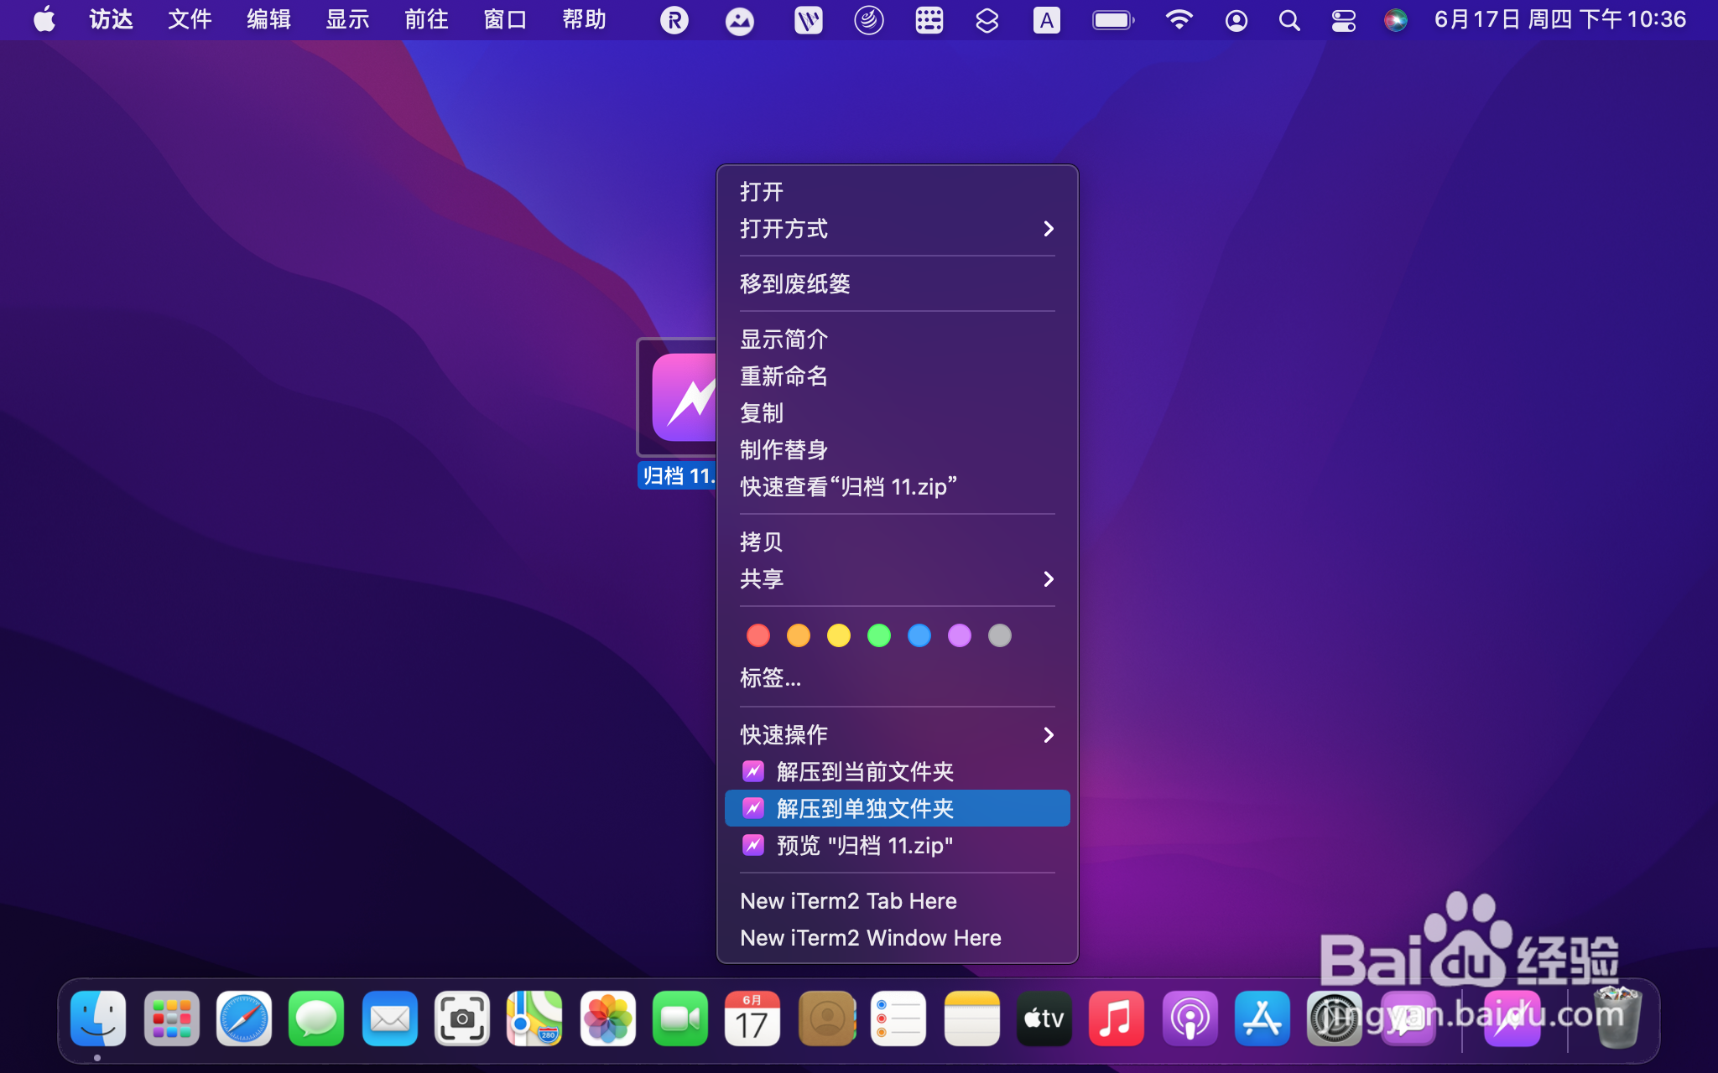Open Safari from the Dock
The height and width of the screenshot is (1073, 1718).
244,1019
